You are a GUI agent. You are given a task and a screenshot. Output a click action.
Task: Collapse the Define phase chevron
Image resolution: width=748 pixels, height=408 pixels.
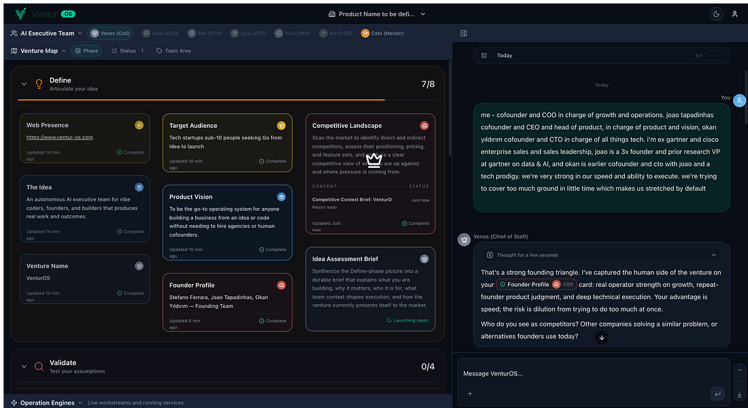point(24,84)
